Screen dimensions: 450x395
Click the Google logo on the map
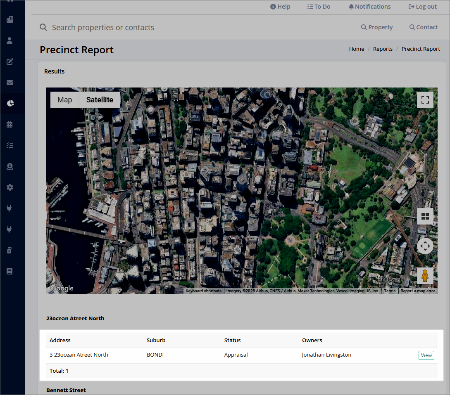click(62, 288)
